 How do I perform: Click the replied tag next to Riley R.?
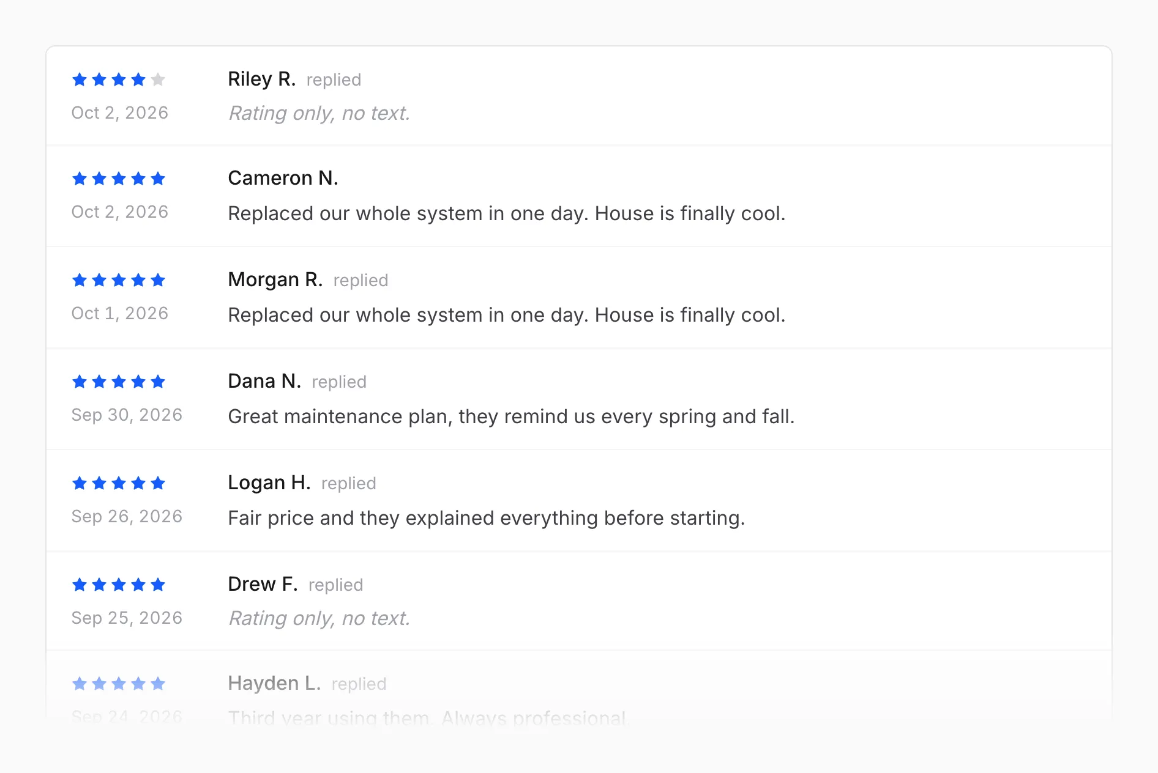(x=334, y=80)
